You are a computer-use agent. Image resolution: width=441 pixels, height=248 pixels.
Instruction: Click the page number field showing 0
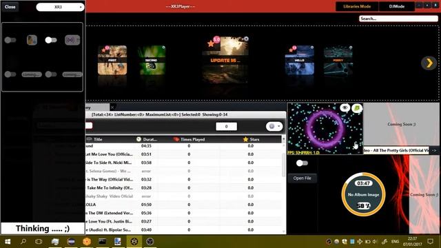click(x=226, y=127)
